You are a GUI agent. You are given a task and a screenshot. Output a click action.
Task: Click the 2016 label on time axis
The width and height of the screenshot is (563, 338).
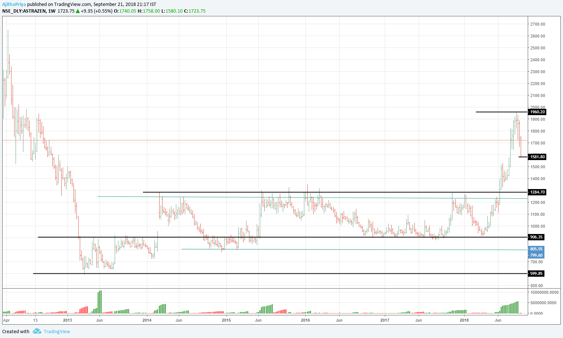(x=305, y=320)
